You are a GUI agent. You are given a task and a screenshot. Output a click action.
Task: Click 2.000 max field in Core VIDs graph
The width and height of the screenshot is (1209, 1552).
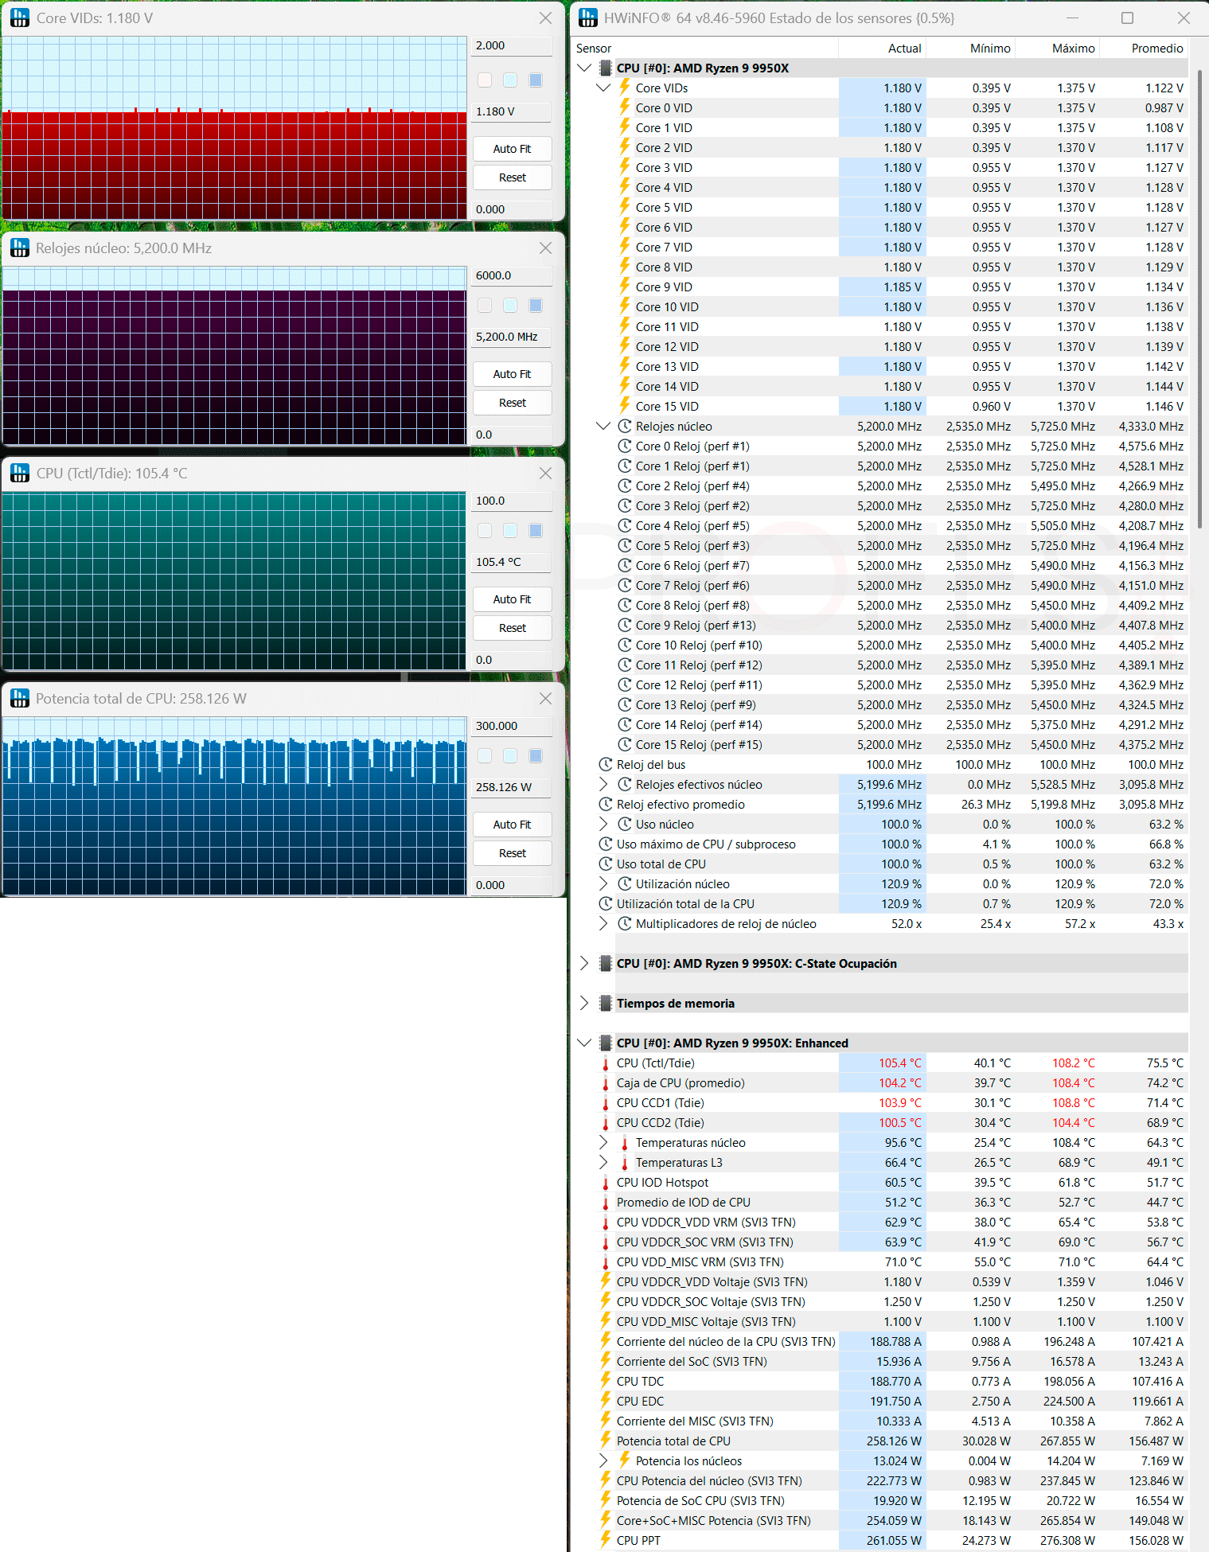pos(512,45)
